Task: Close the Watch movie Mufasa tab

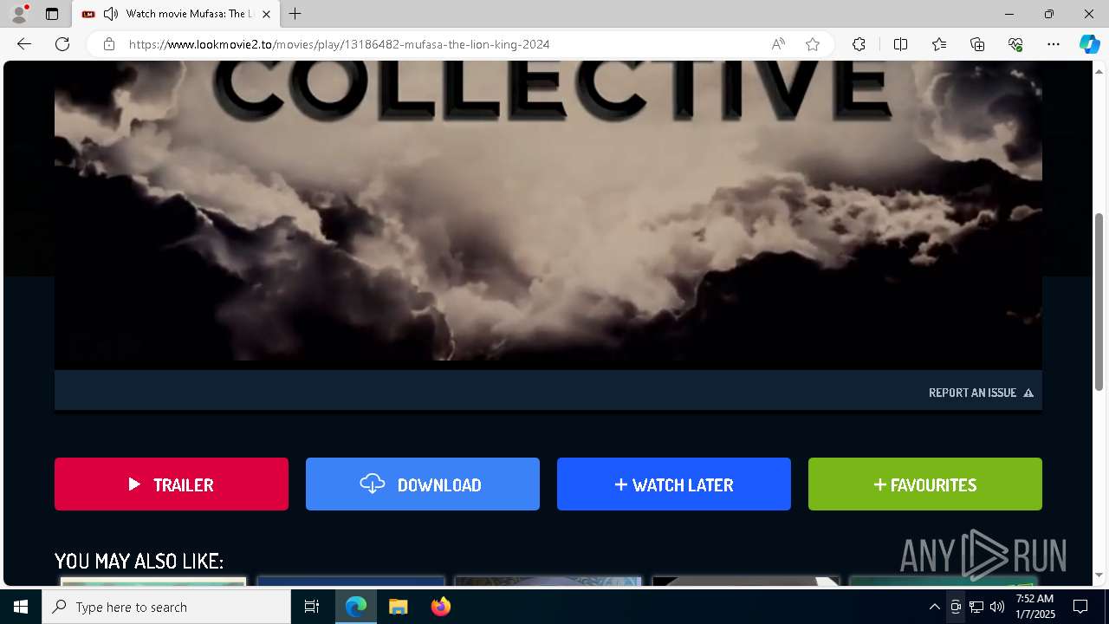Action: [266, 14]
